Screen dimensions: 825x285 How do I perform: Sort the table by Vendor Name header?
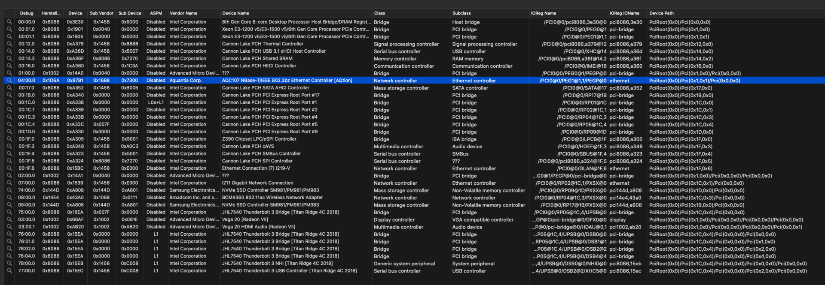[183, 13]
